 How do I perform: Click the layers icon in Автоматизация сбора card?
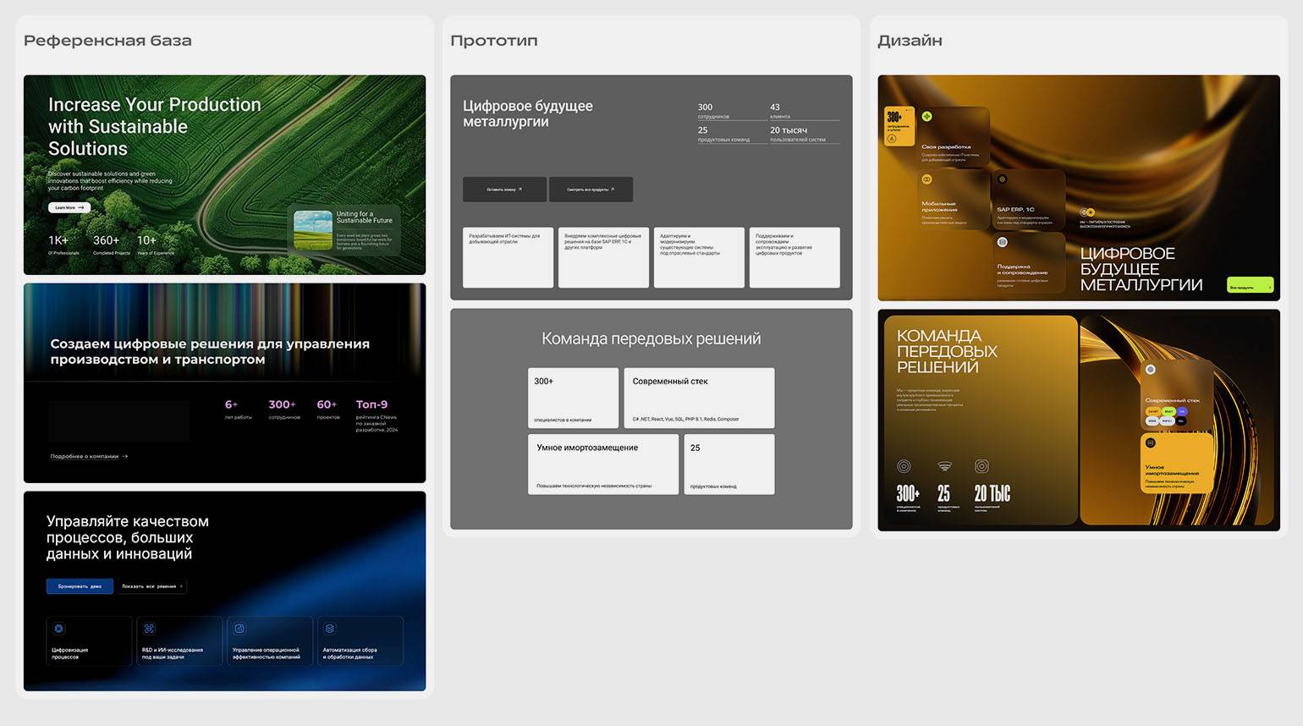pos(330,629)
